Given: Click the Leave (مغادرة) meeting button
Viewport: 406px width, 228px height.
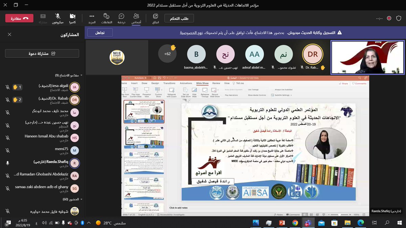Looking at the screenshot, I should pyautogui.click(x=19, y=18).
